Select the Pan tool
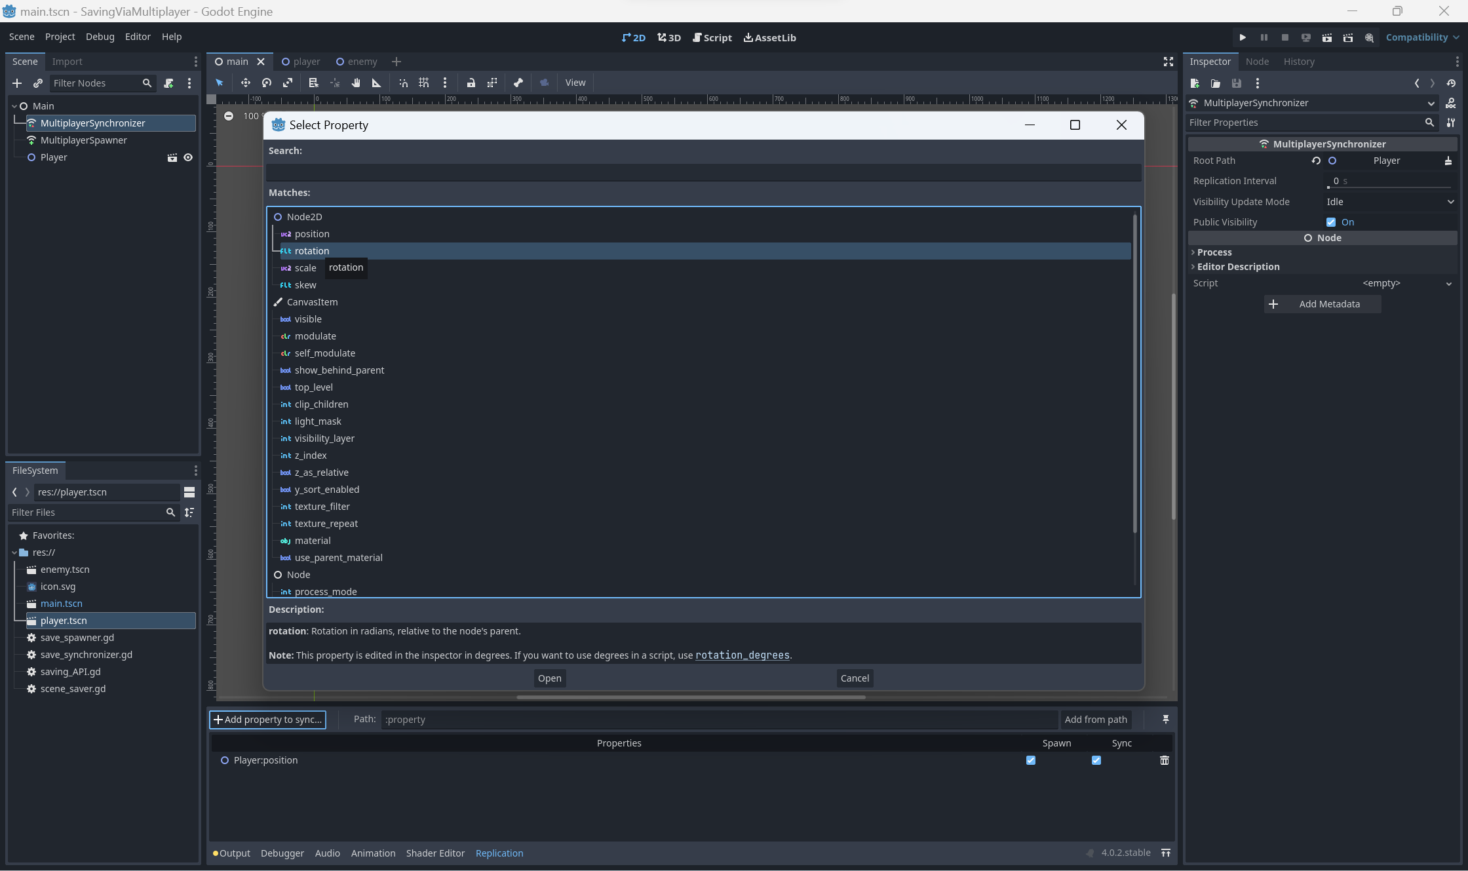Screen dimensions: 1468x871 [356, 83]
